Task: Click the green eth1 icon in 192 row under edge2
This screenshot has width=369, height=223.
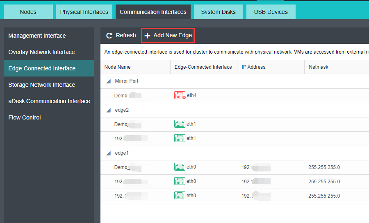Action: [180, 138]
